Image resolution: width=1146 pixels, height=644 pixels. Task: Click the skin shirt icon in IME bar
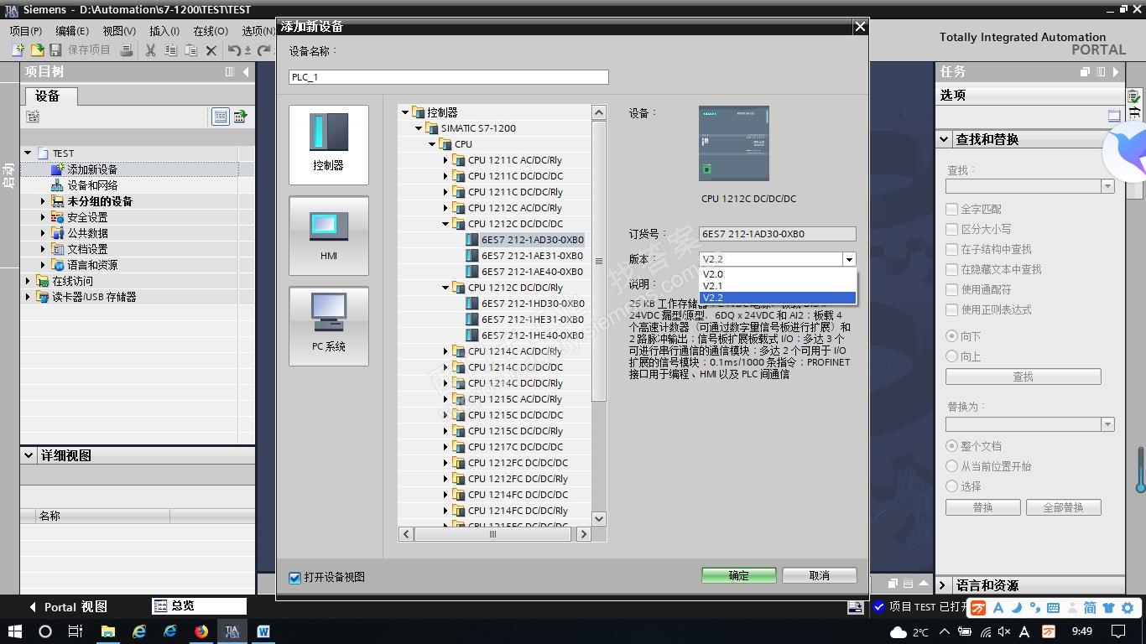1108,608
